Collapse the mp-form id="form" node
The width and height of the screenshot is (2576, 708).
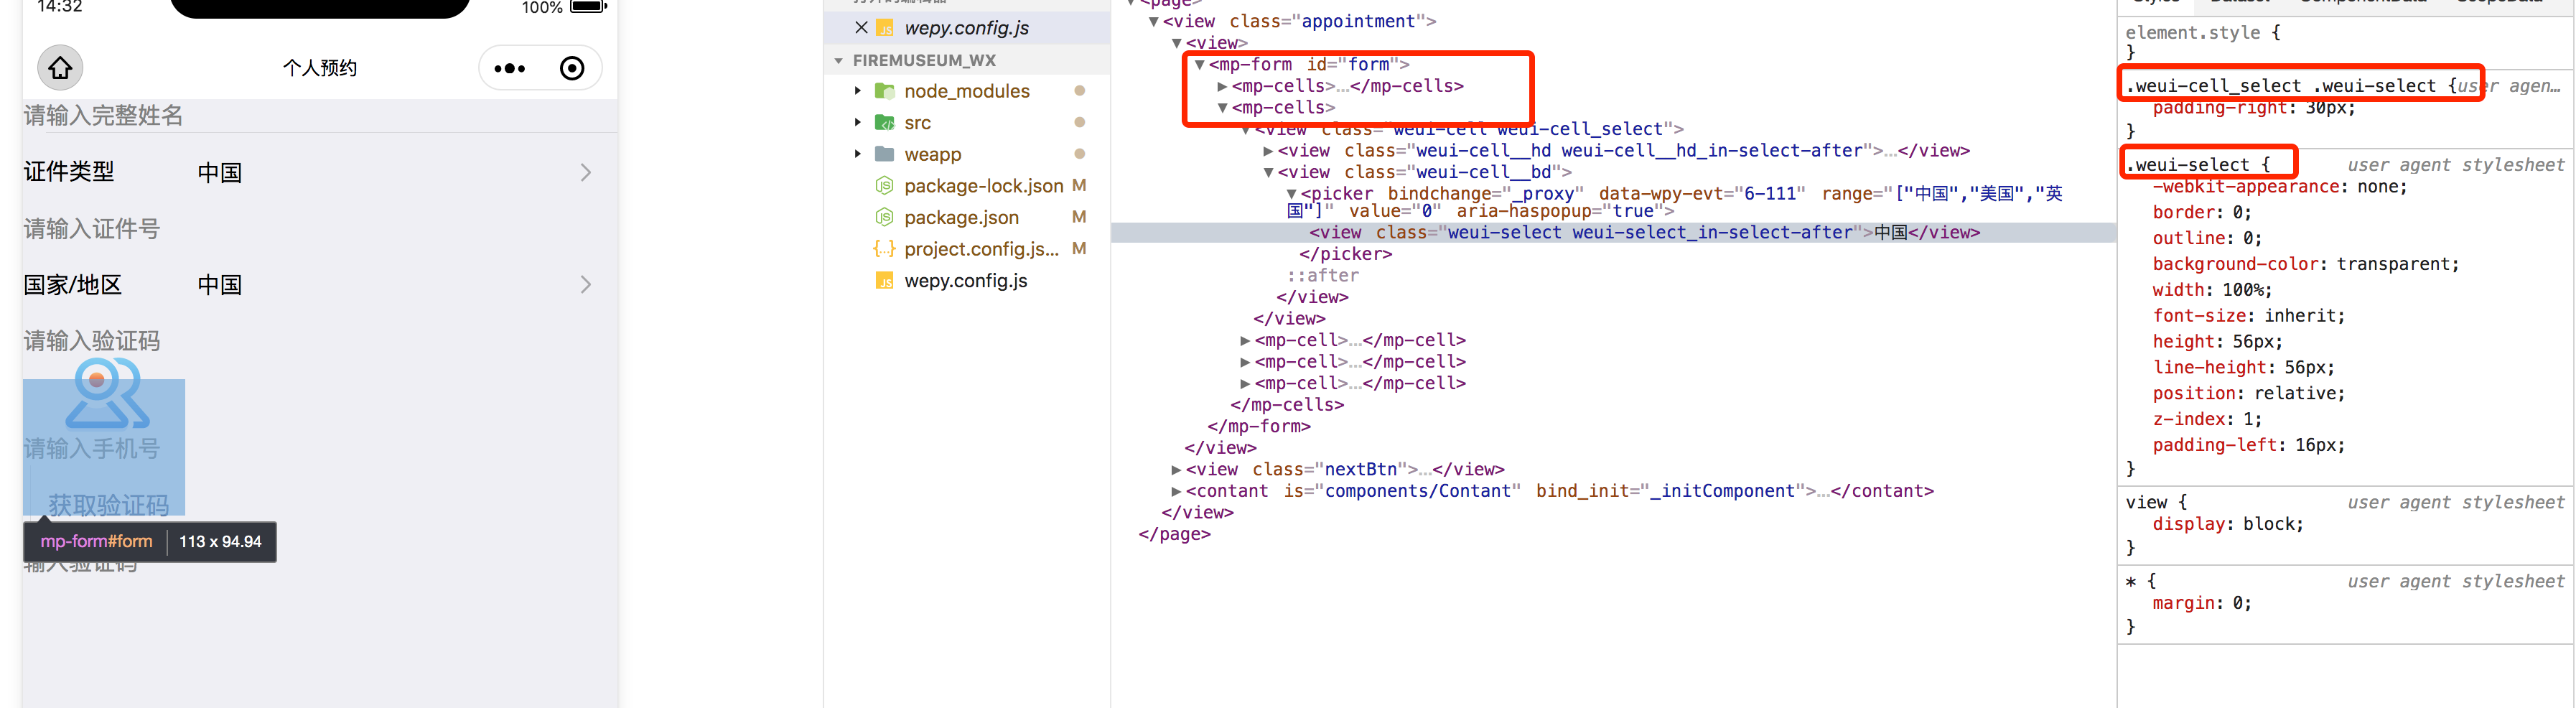[x=1199, y=65]
